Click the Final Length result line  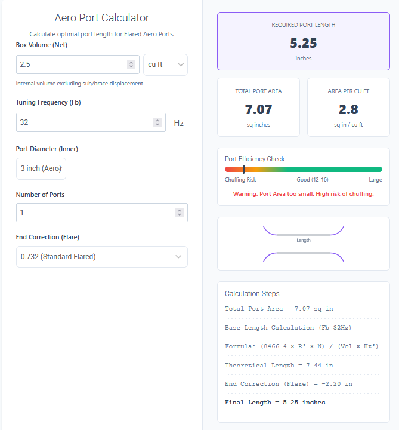coord(275,403)
